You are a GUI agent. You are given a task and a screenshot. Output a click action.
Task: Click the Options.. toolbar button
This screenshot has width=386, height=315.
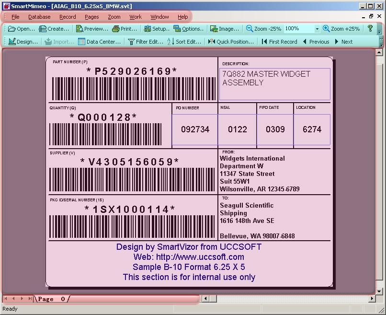click(x=189, y=29)
